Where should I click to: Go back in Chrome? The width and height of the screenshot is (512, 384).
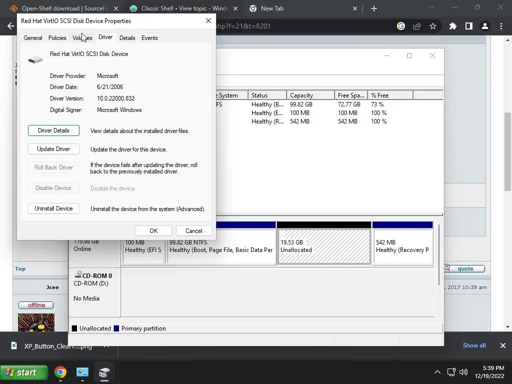point(11,26)
